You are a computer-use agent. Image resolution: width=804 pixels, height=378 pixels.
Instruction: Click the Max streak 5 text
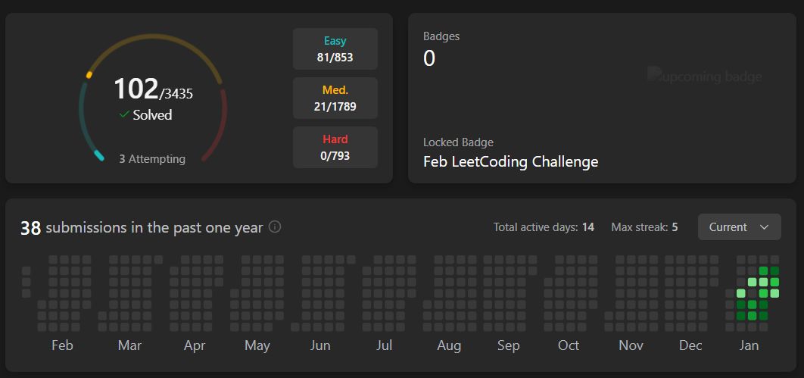pyautogui.click(x=644, y=226)
